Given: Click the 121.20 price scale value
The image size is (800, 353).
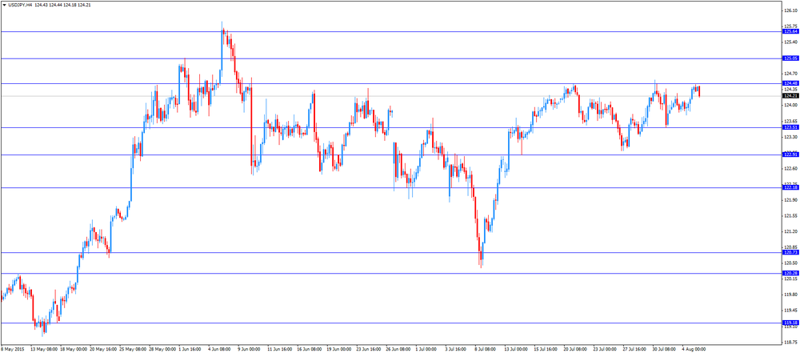Looking at the screenshot, I should 791,231.
